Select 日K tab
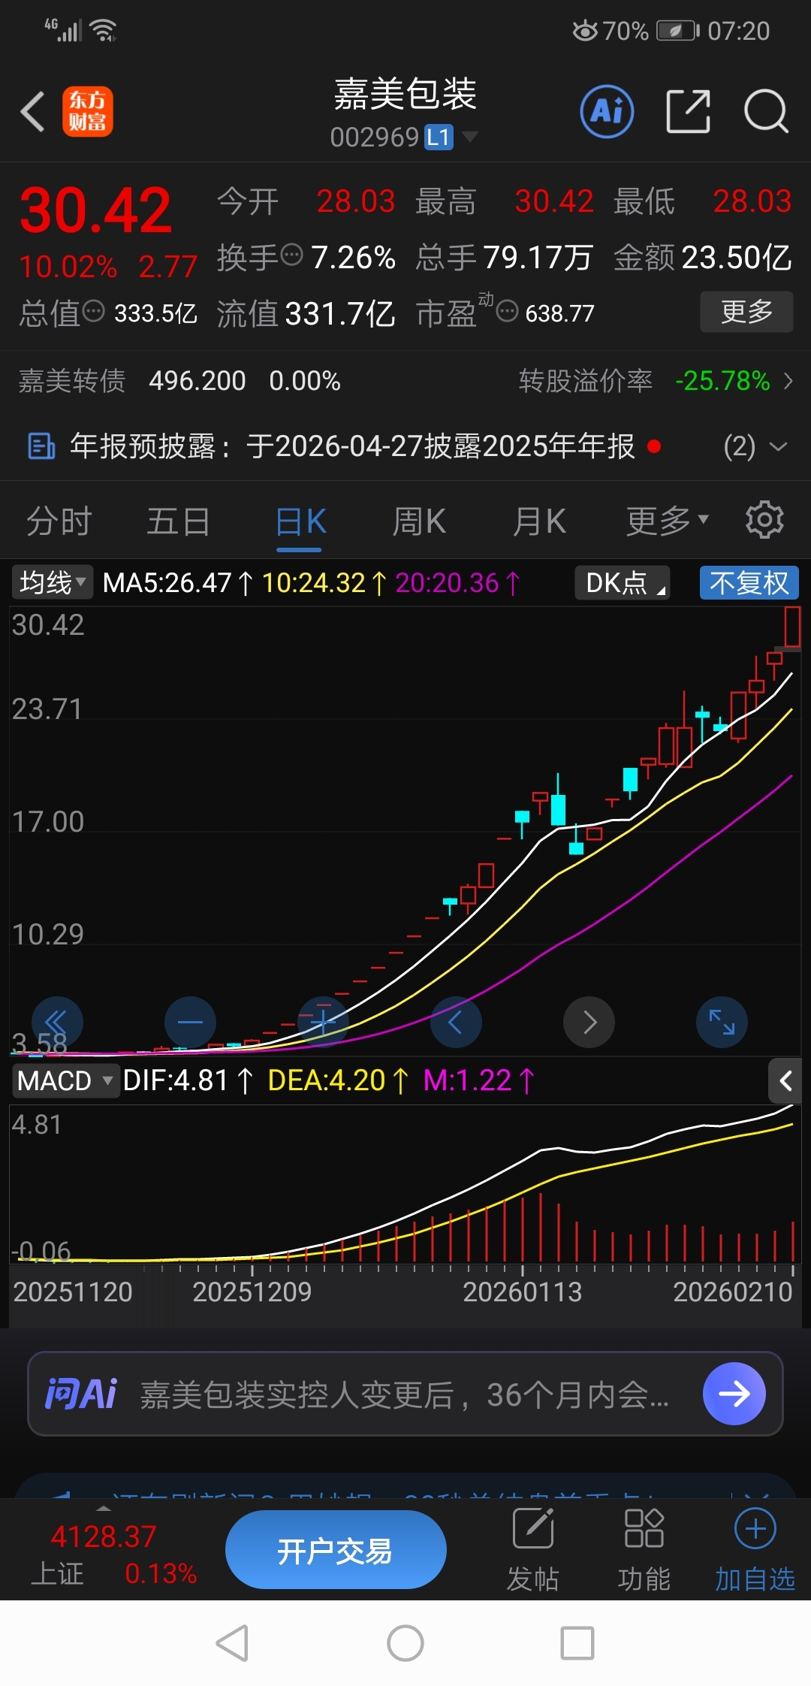This screenshot has width=811, height=1686. (x=300, y=521)
